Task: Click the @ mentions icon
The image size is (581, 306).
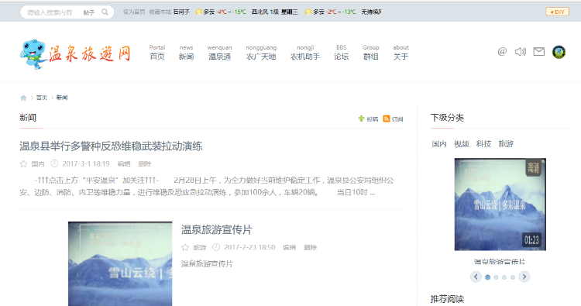Action: click(502, 51)
